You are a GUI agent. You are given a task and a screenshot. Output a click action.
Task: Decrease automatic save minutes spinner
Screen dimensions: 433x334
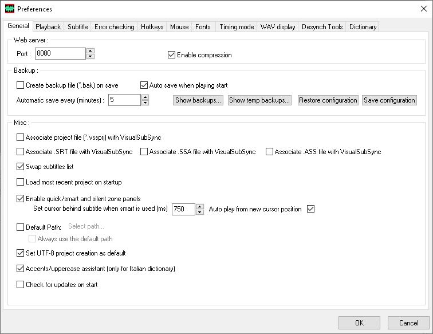(145, 103)
